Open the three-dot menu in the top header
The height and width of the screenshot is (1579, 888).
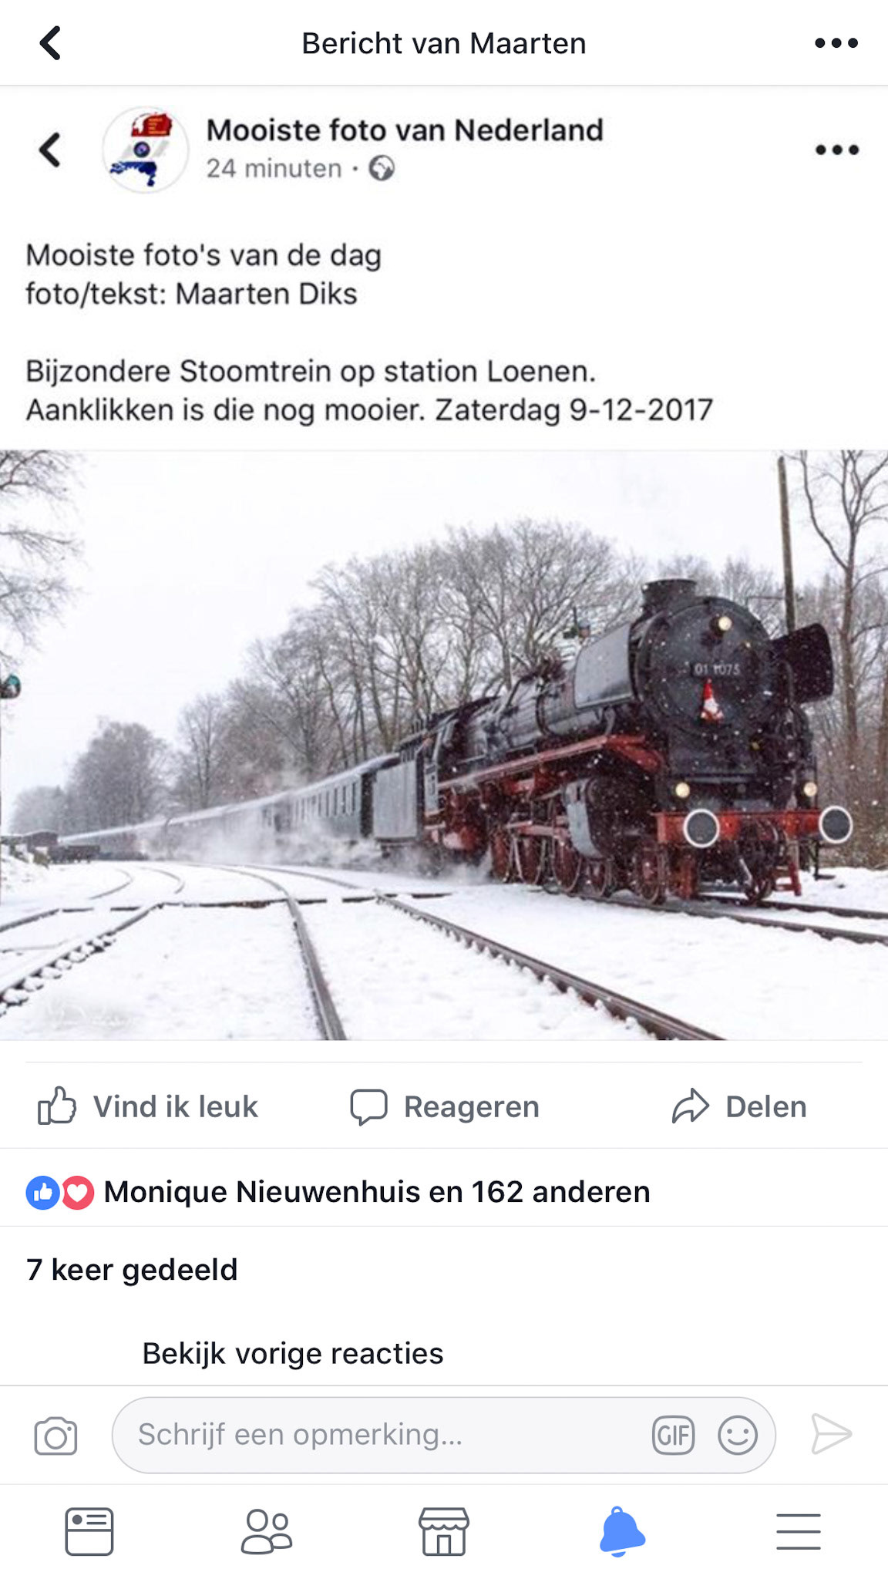point(836,43)
